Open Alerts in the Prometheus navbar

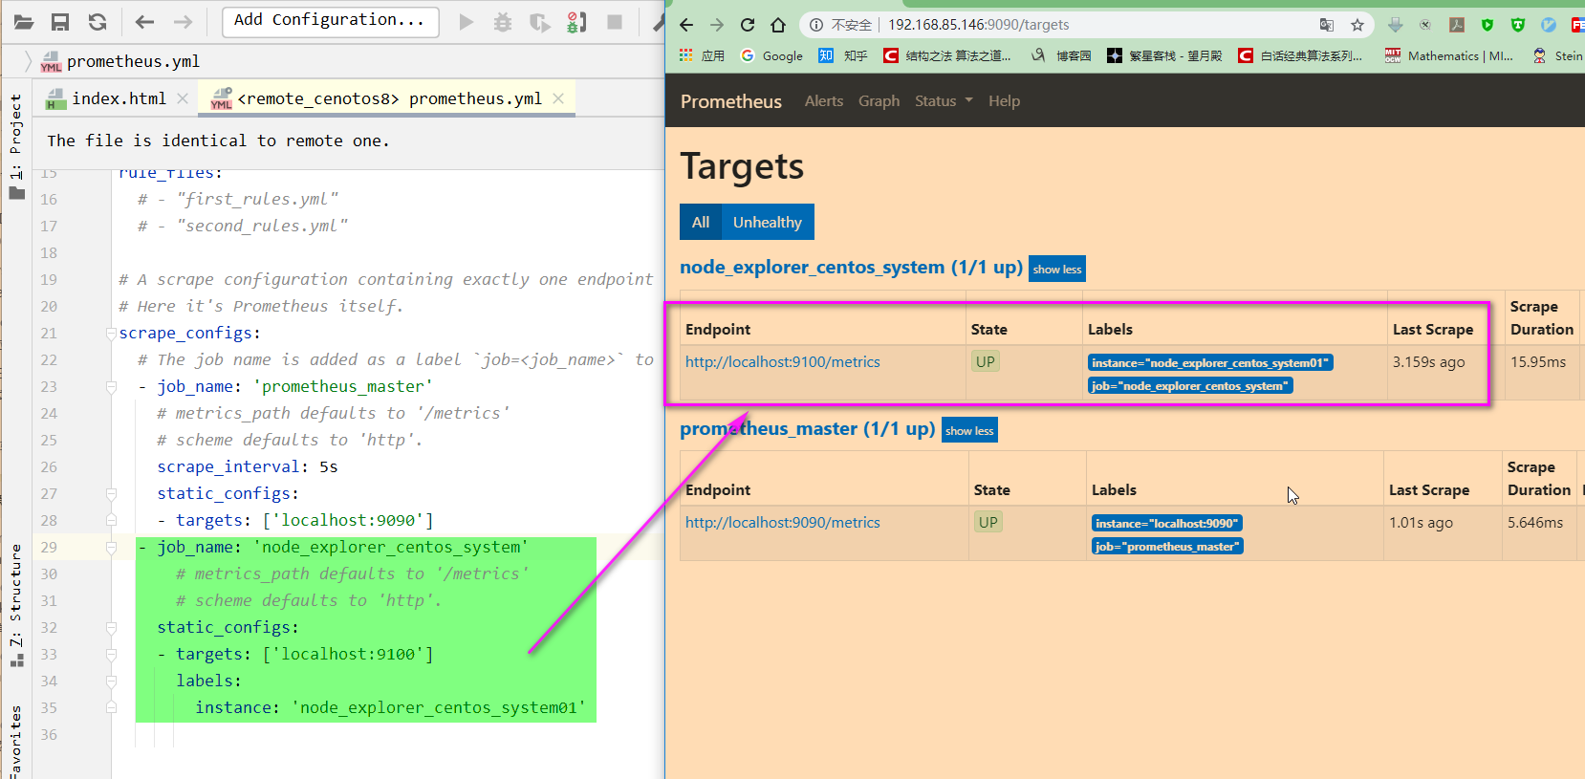tap(824, 100)
